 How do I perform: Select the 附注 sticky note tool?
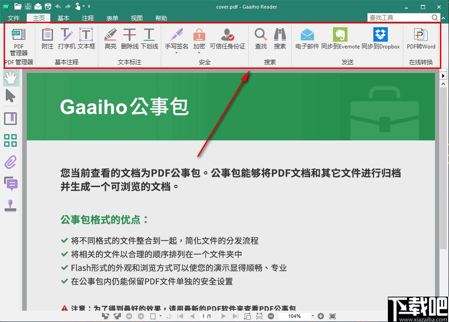47,38
